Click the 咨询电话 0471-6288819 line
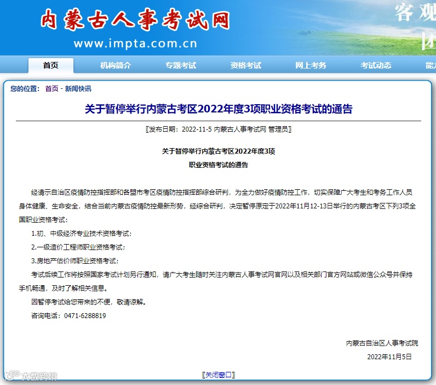 click(x=68, y=316)
